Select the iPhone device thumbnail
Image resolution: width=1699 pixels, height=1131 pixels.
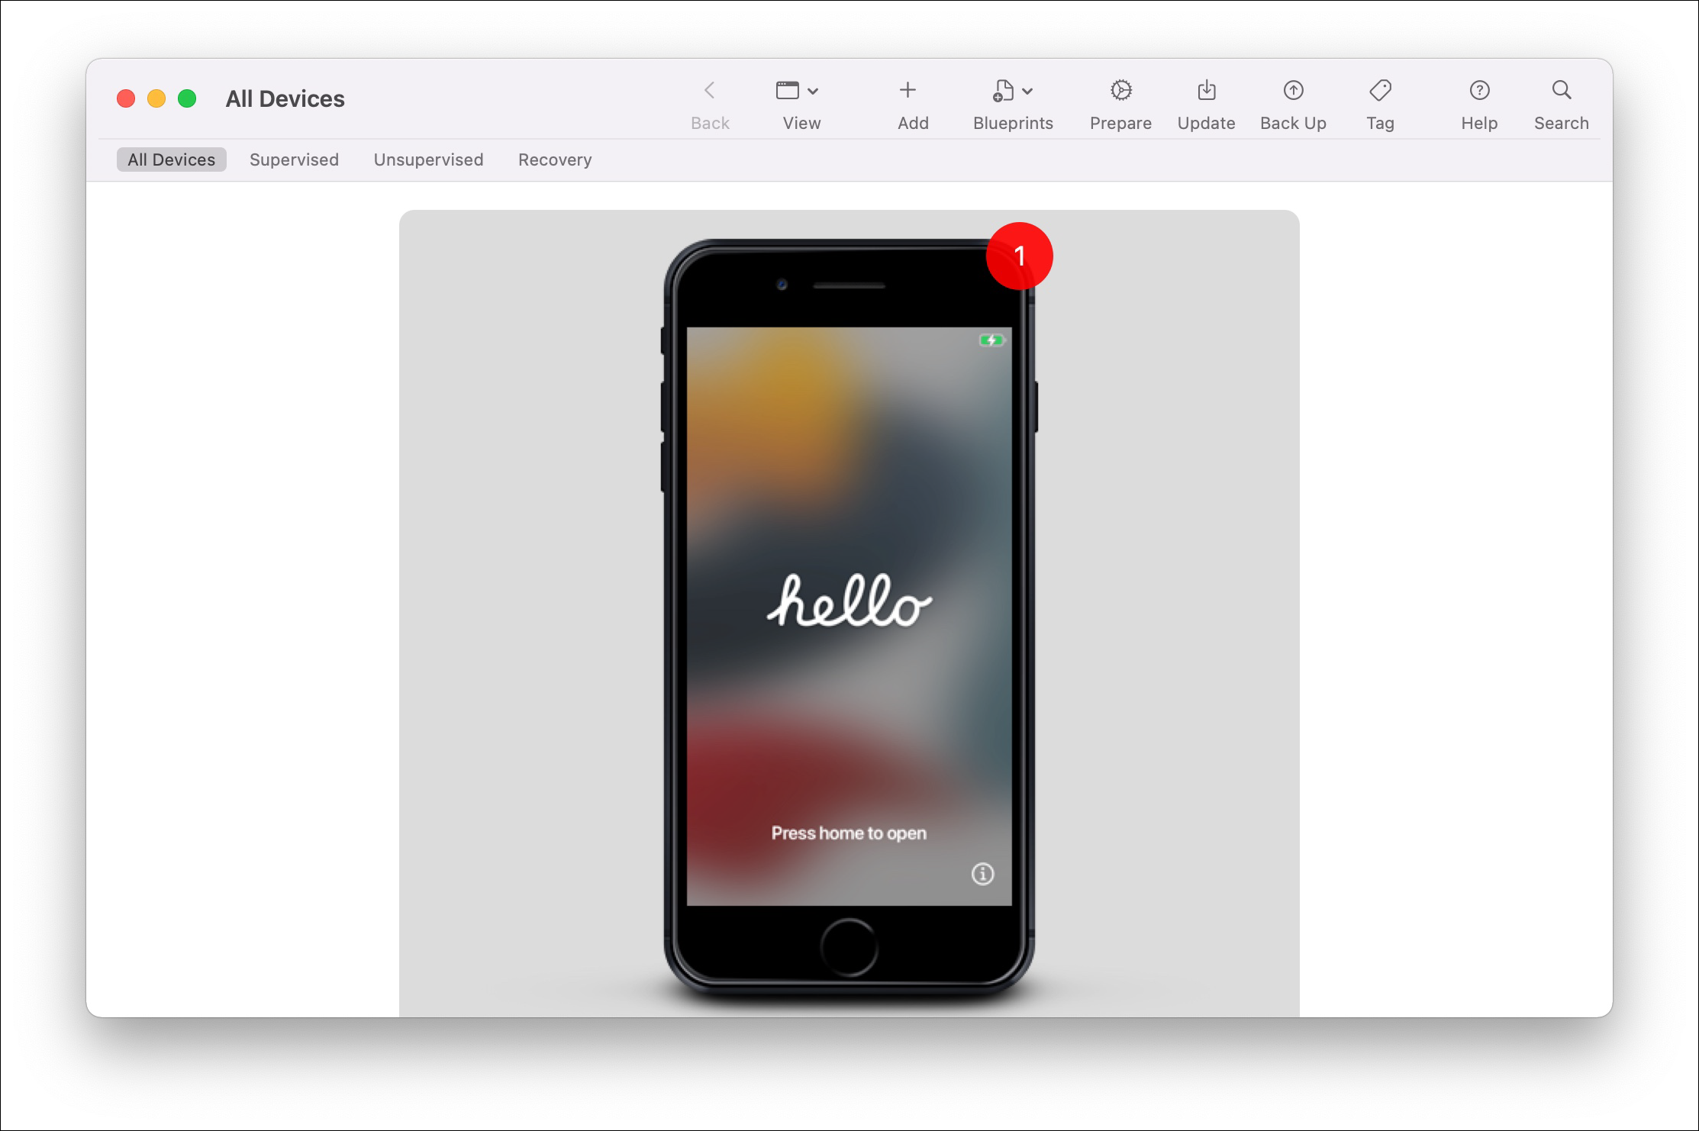tap(849, 614)
